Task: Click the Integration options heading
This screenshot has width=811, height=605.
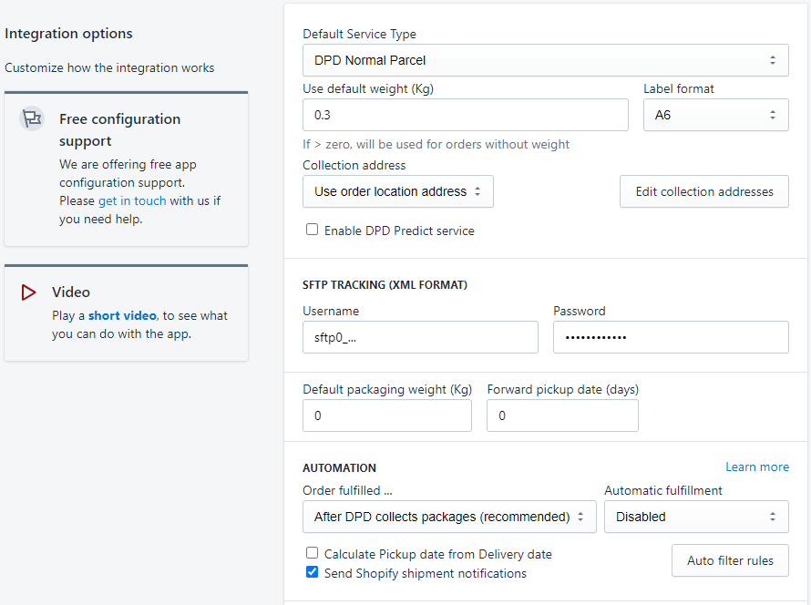Action: point(68,34)
